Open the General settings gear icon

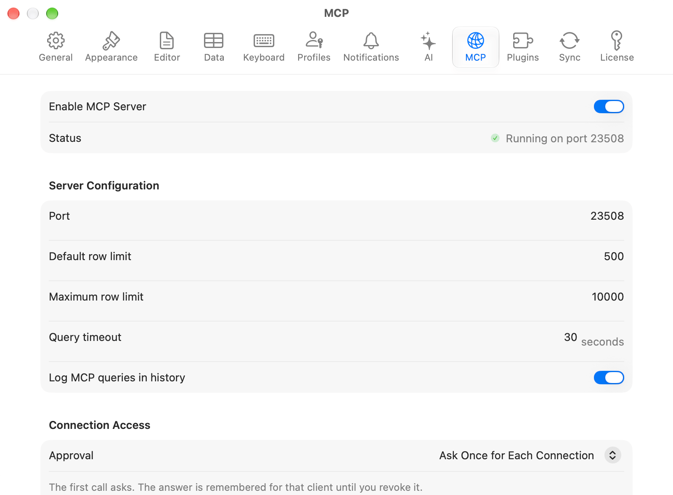click(56, 41)
